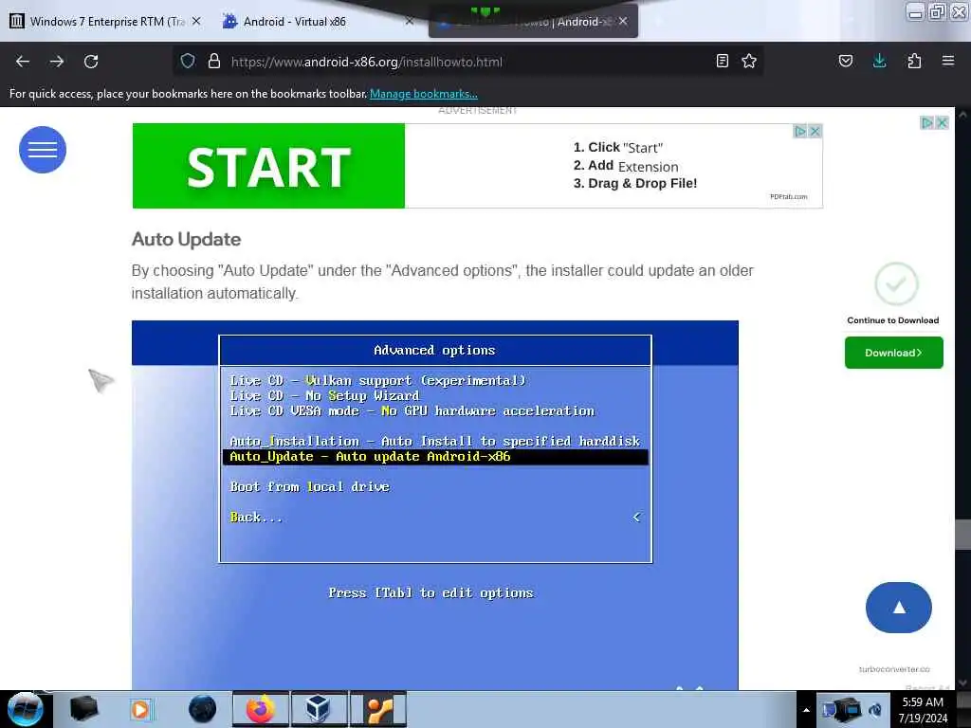The image size is (971, 728).
Task: Open AdChoices triangle on the sidebar ad
Action: pyautogui.click(x=927, y=122)
